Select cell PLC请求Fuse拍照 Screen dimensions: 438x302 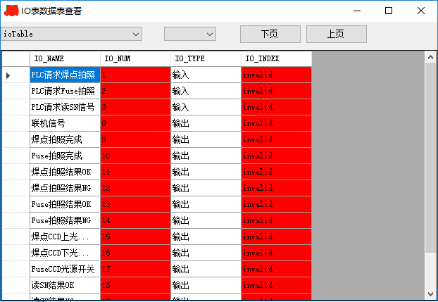65,91
